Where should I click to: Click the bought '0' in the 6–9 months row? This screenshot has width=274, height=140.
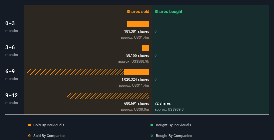click(x=156, y=79)
